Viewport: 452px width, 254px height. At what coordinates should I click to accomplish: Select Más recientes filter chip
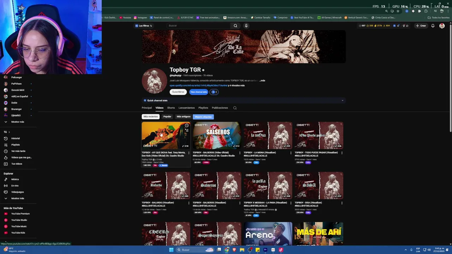click(x=150, y=117)
